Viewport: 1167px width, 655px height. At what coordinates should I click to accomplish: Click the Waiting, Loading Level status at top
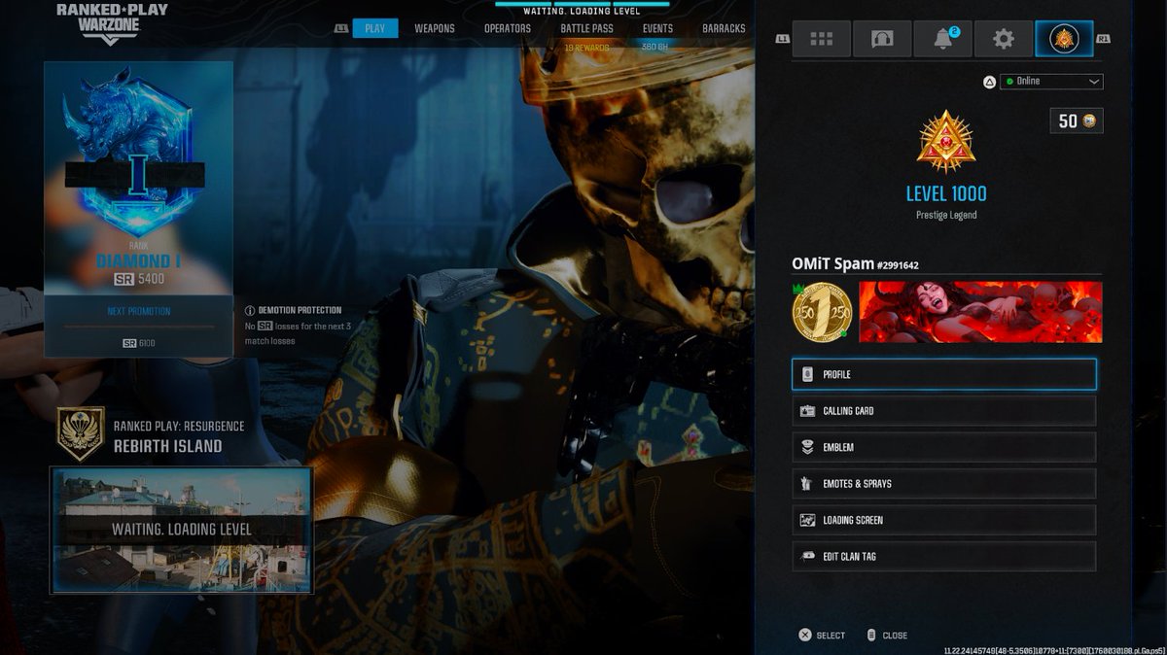[582, 11]
